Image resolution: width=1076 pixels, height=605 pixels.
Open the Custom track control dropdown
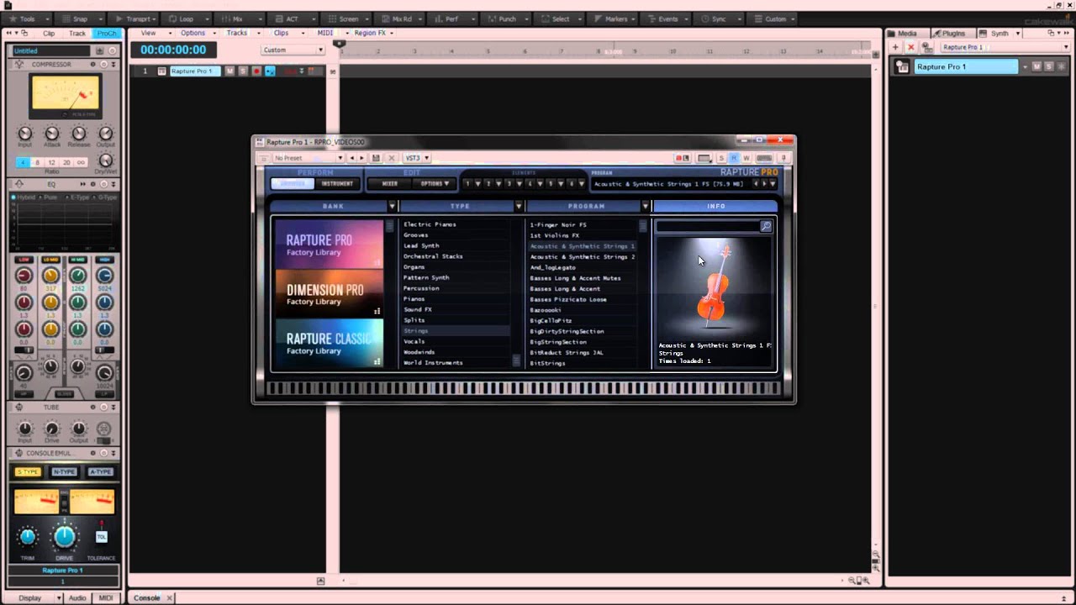(x=293, y=50)
